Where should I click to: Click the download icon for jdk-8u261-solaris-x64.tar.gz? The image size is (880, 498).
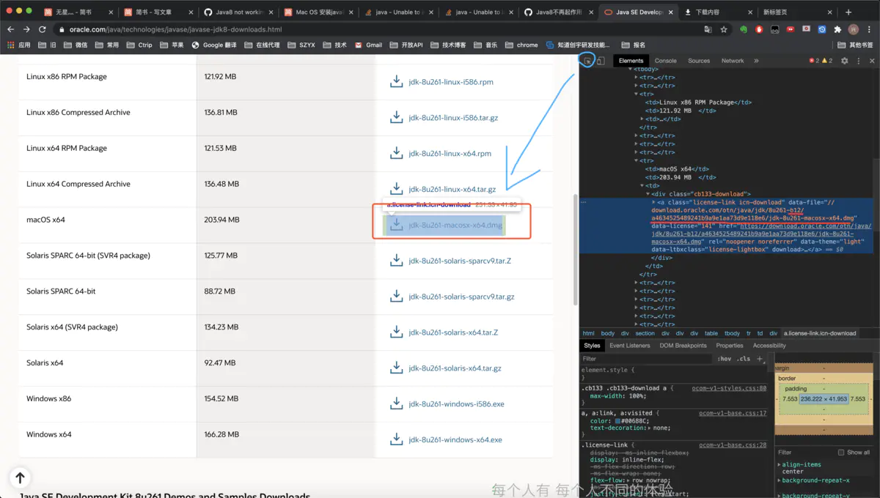pos(397,368)
